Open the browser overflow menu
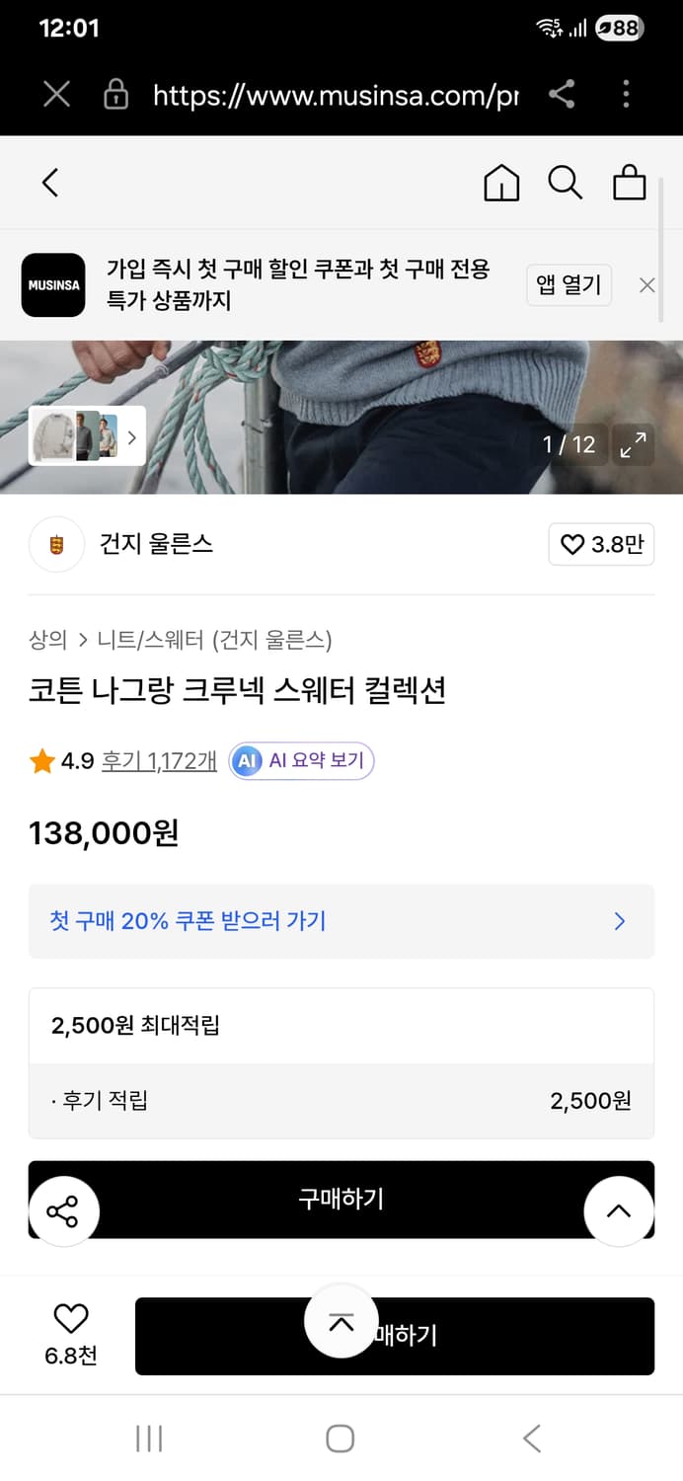 pos(626,95)
